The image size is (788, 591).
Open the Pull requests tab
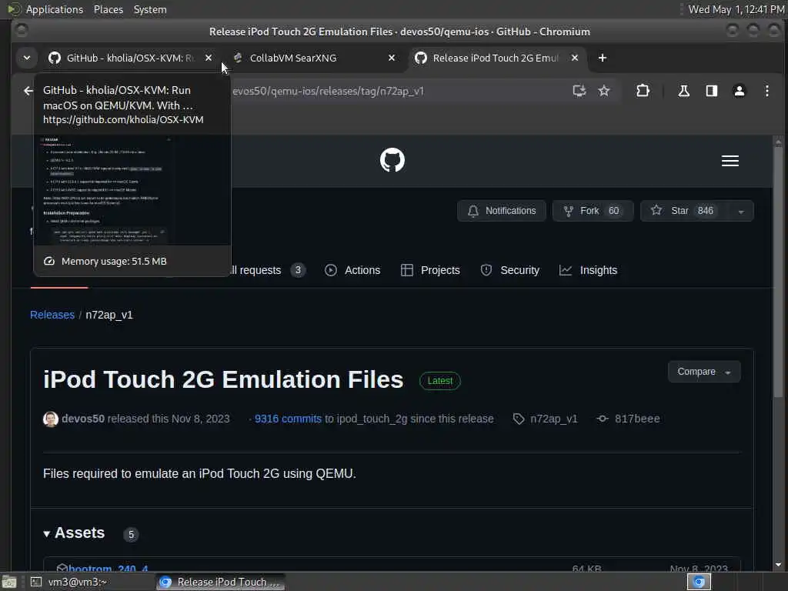pyautogui.click(x=266, y=270)
